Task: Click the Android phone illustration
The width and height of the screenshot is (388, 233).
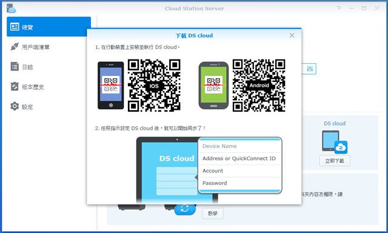Action: 213,86
